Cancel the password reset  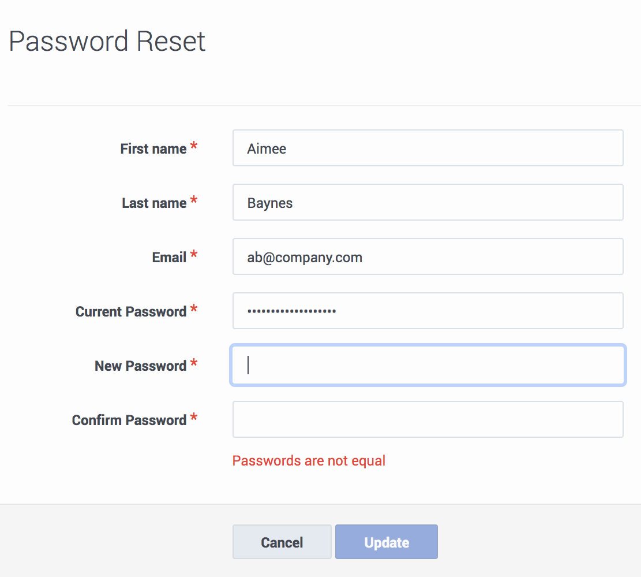click(282, 542)
